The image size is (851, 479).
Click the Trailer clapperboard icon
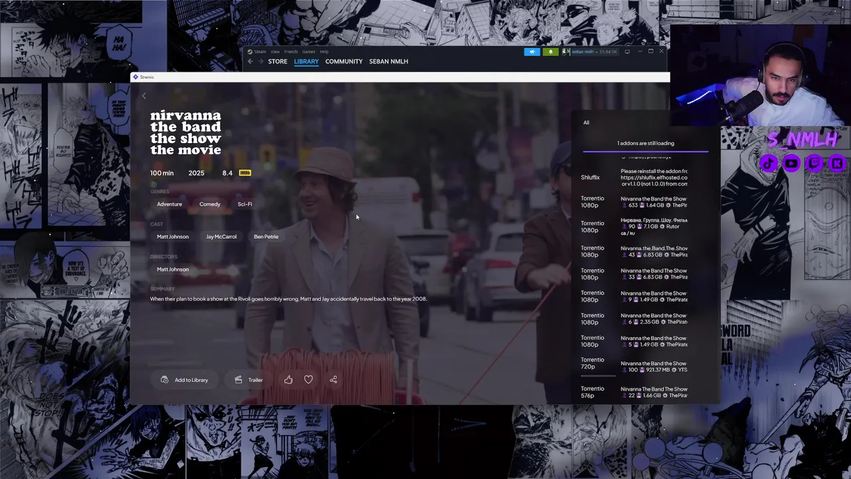pos(238,380)
